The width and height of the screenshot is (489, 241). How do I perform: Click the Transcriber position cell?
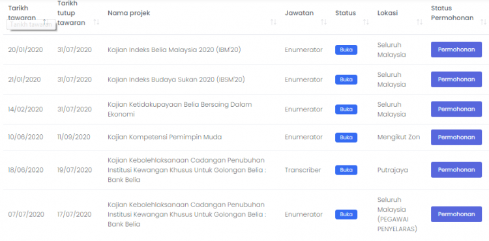pos(303,170)
